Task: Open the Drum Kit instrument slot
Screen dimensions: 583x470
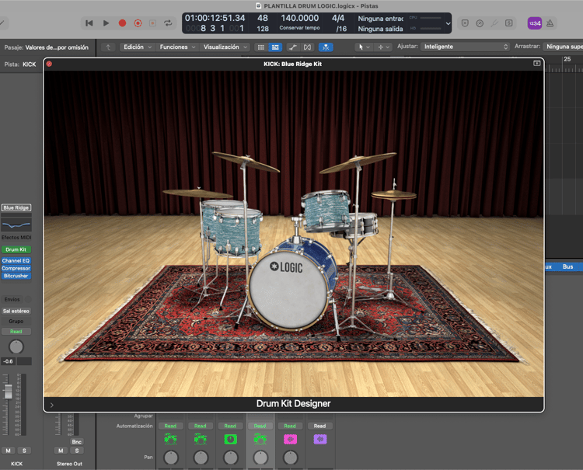Action: [16, 249]
